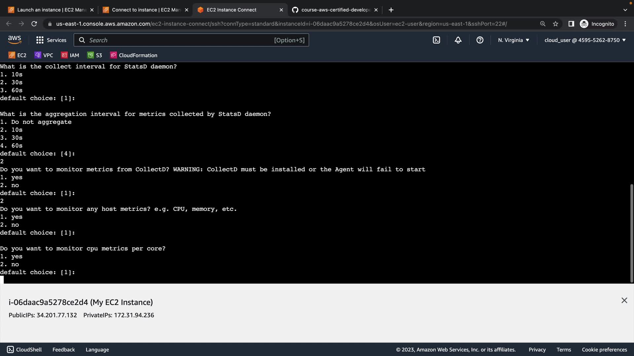Open the Services grid menu
Image resolution: width=634 pixels, height=356 pixels.
coord(51,40)
